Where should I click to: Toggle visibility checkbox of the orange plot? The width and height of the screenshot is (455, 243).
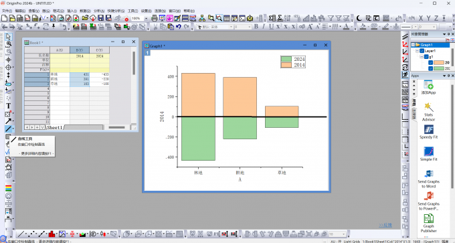pyautogui.click(x=431, y=62)
